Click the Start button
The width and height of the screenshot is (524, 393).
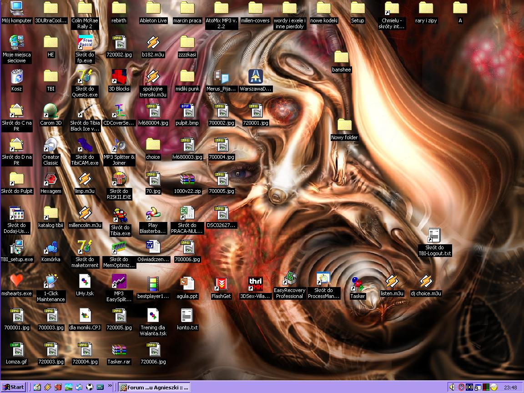click(x=14, y=387)
